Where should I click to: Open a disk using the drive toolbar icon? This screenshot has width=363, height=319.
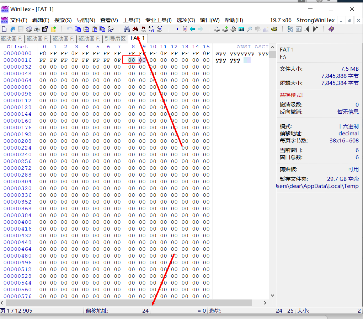pyautogui.click(x=216, y=29)
